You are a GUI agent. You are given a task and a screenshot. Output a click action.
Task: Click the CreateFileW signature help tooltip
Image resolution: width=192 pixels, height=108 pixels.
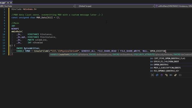pos(121,55)
